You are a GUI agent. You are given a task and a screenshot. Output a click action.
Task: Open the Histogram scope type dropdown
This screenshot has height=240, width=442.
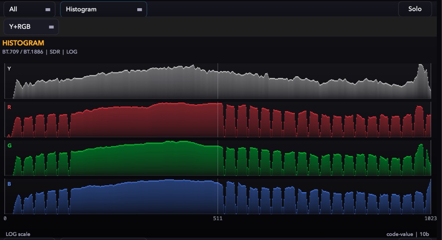pos(104,9)
